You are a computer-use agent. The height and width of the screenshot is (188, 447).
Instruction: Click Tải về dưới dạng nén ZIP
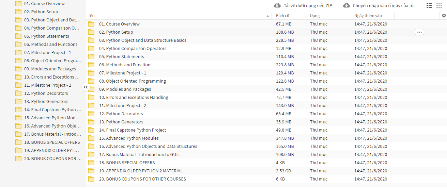pos(308,5)
